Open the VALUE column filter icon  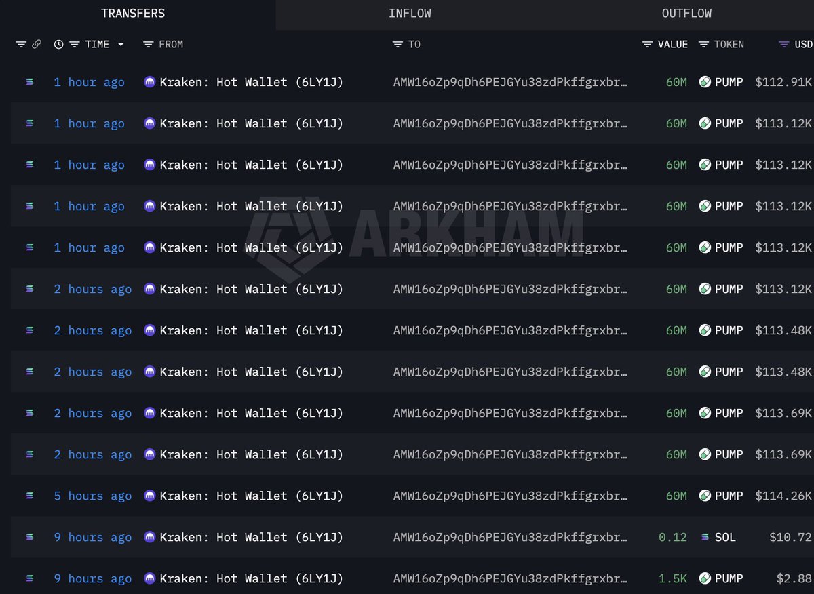[x=648, y=44]
